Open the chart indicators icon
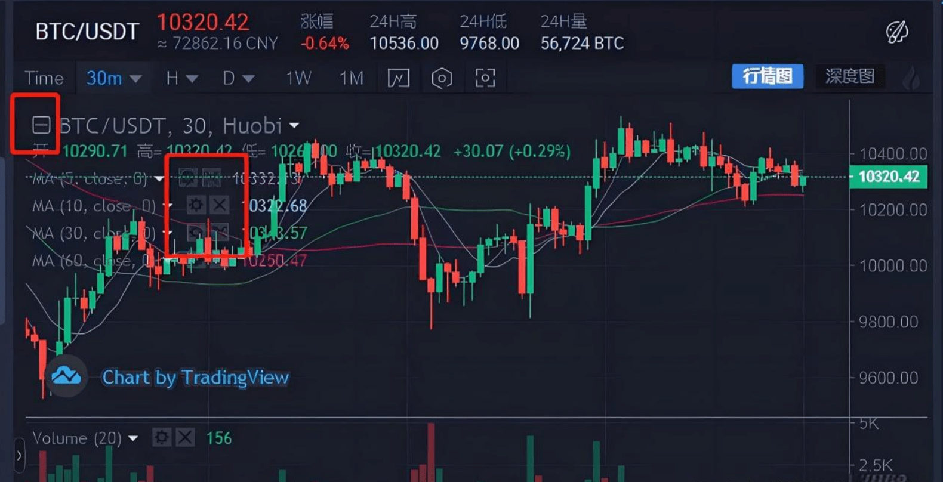 pyautogui.click(x=399, y=78)
